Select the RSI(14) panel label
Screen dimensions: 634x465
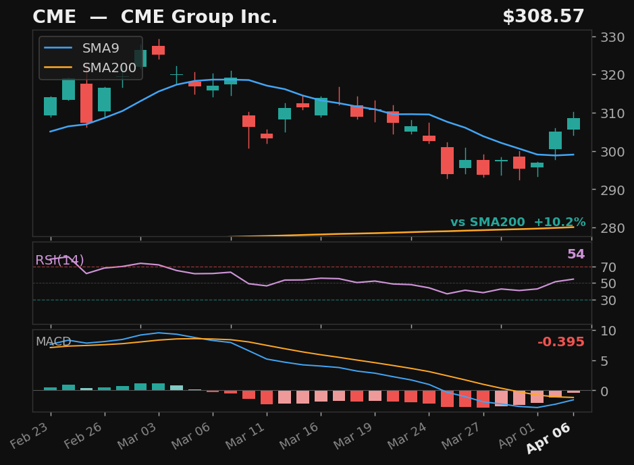coord(59,259)
